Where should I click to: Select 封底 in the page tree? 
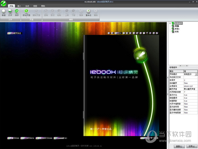click(176, 31)
